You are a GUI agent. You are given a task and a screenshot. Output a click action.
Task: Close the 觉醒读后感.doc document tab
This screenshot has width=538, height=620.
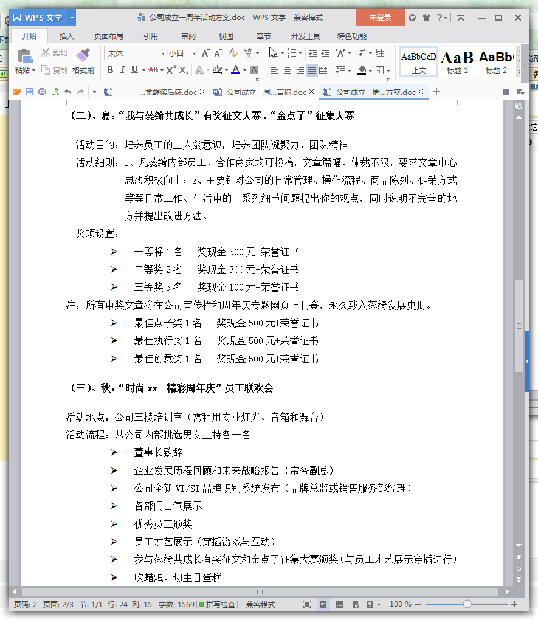202,92
